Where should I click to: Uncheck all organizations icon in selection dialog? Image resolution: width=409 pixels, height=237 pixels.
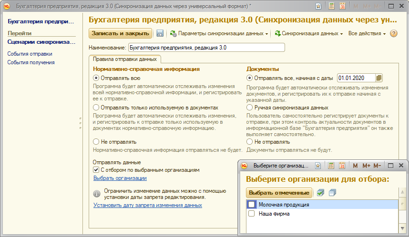(332, 193)
